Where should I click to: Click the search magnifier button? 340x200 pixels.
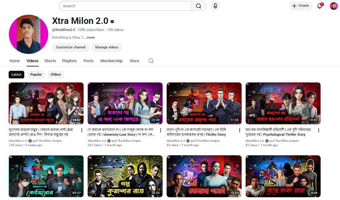coord(199,6)
